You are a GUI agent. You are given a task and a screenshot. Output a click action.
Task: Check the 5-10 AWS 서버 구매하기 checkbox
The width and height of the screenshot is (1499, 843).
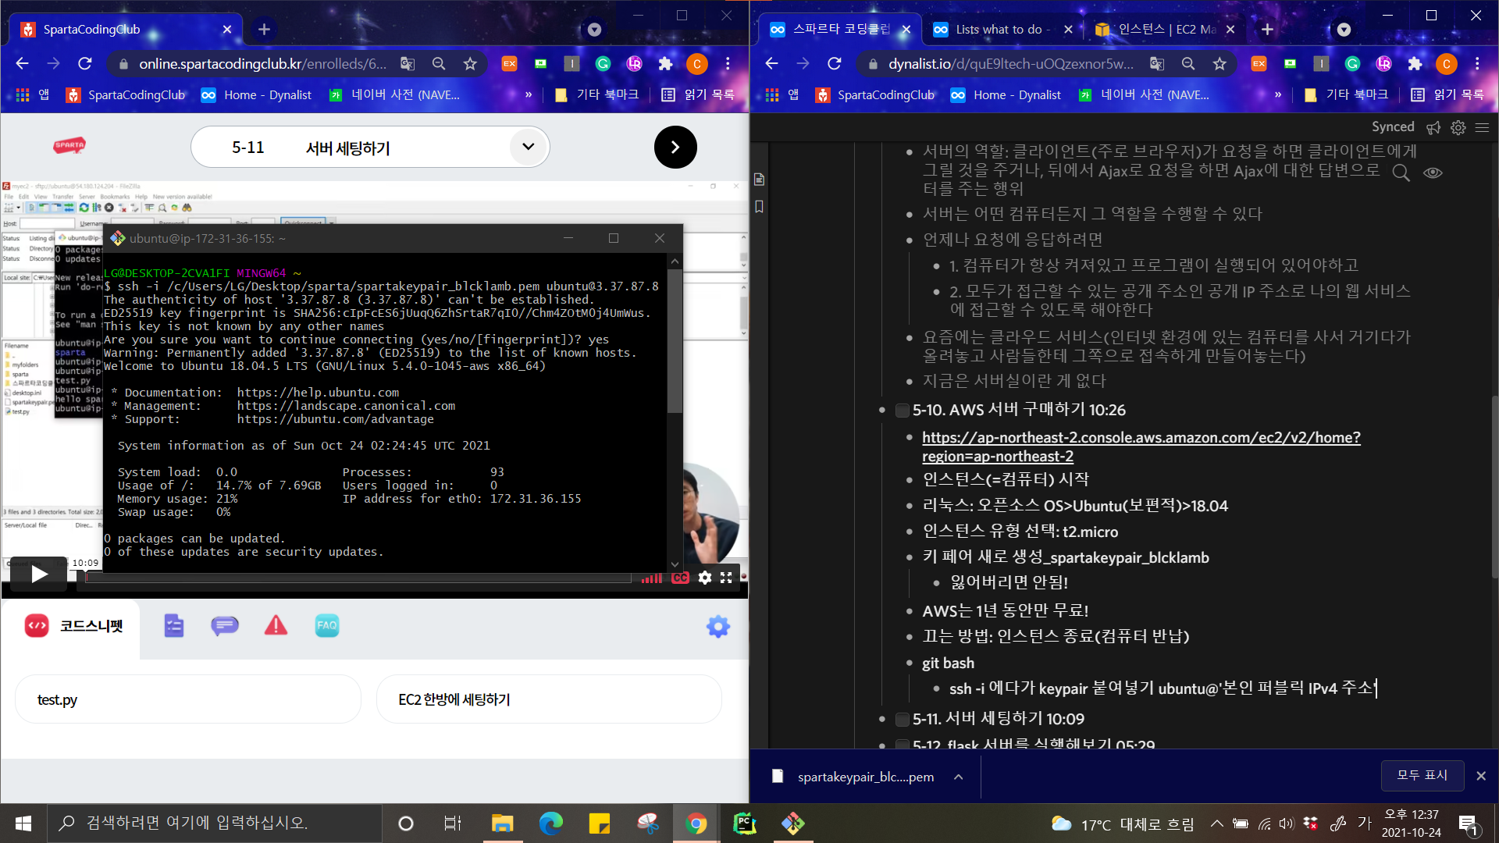(x=902, y=411)
